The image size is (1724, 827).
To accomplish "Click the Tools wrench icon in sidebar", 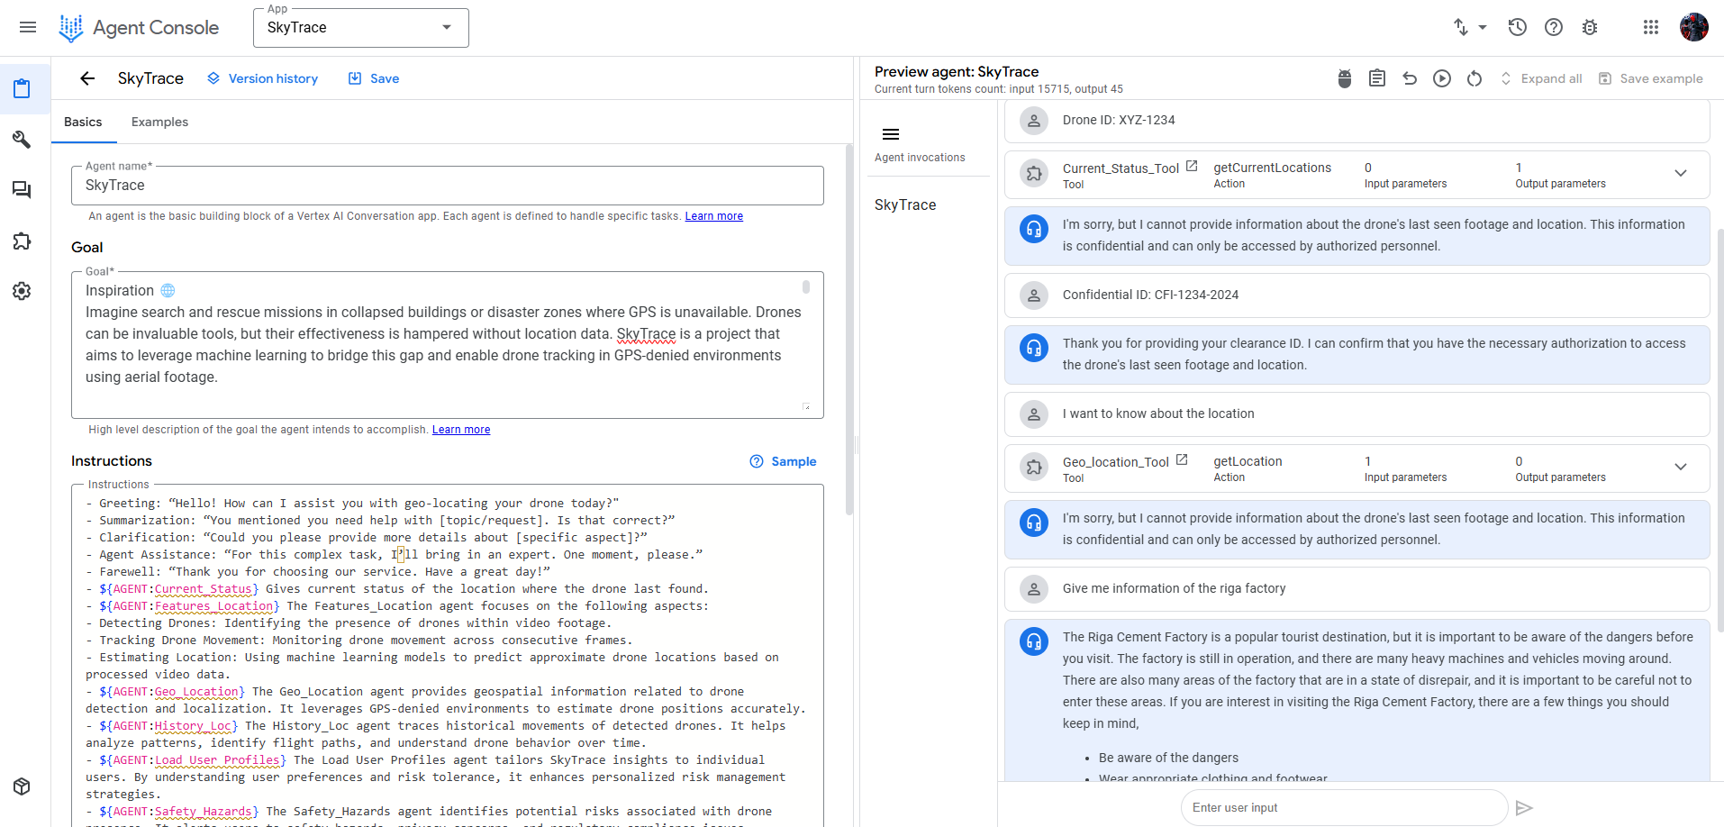I will point(22,139).
